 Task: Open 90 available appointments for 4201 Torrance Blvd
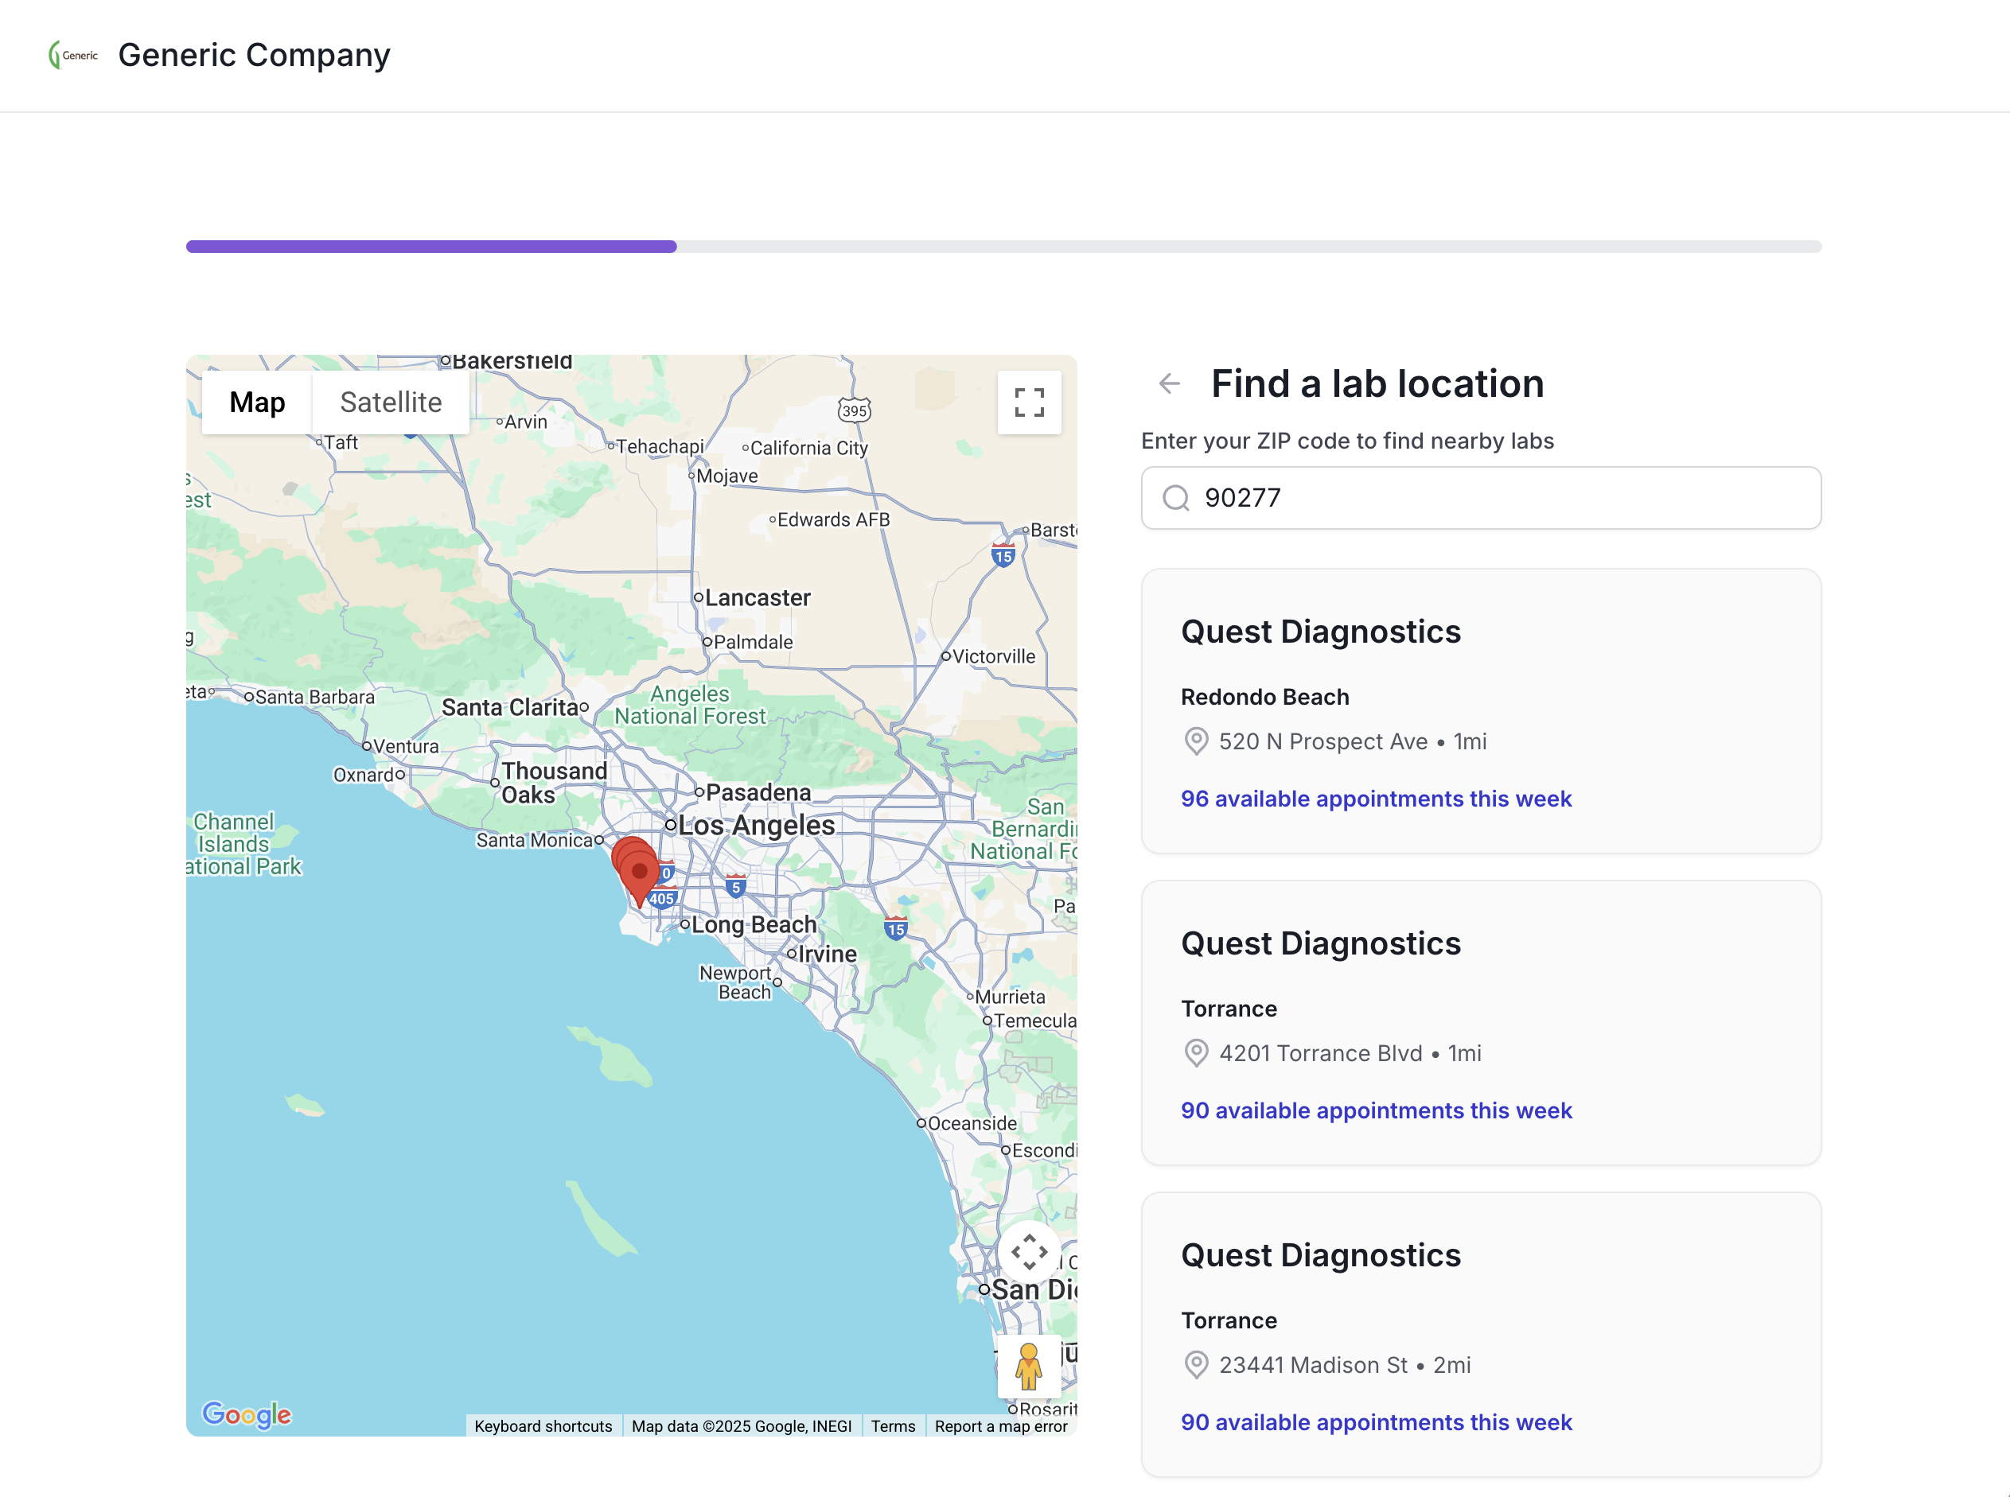(x=1375, y=1110)
